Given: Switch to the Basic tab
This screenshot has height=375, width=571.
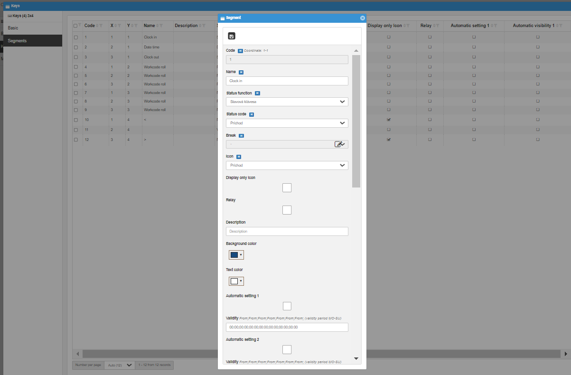Looking at the screenshot, I should point(33,28).
